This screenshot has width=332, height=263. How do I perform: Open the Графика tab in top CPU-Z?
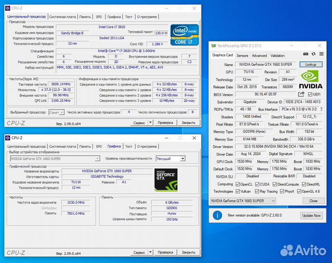pos(114,17)
